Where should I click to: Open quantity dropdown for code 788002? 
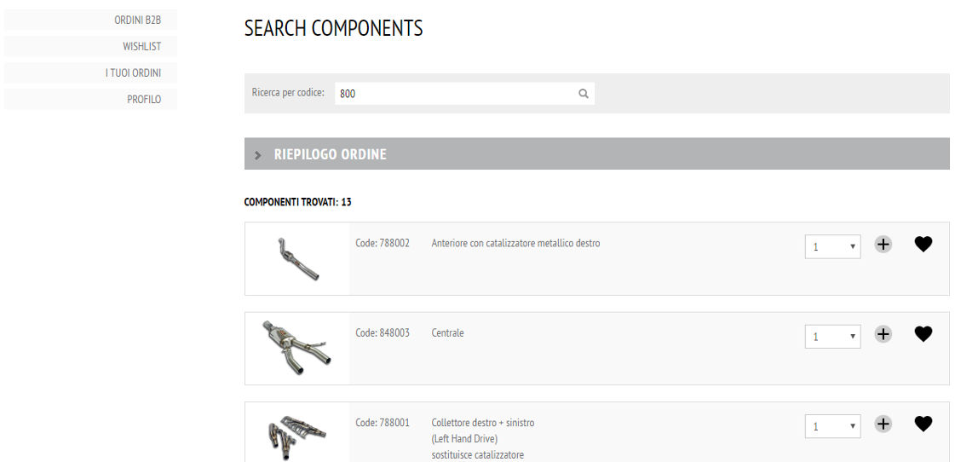(x=832, y=246)
